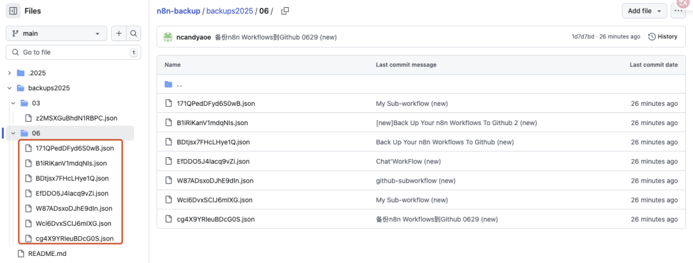This screenshot has height=263, width=693.
Task: Click the search magnifier icon in sidebar
Action: [x=133, y=33]
